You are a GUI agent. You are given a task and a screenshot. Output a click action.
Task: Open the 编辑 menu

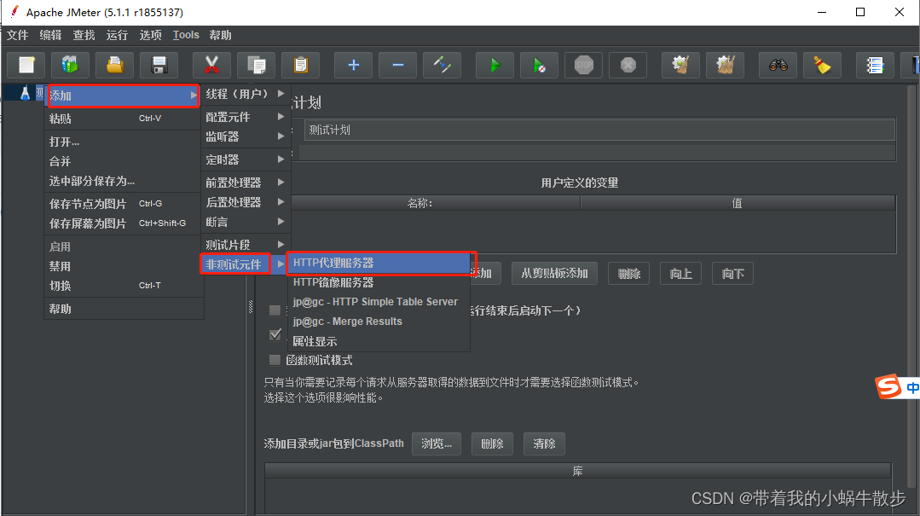click(50, 35)
